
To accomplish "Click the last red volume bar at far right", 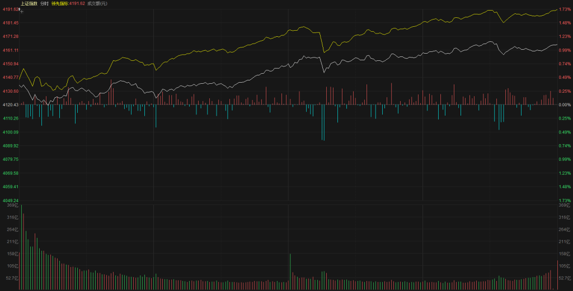I will pyautogui.click(x=557, y=275).
